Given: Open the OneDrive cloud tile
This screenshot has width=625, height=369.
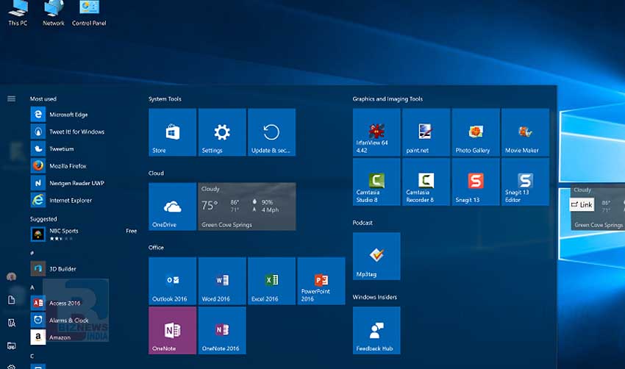Looking at the screenshot, I should (x=172, y=207).
